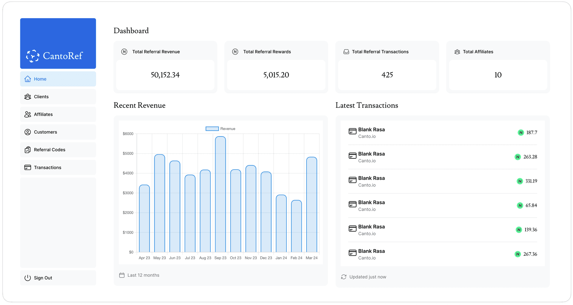
Task: Click the CantoRef logo icon
Action: pos(33,56)
